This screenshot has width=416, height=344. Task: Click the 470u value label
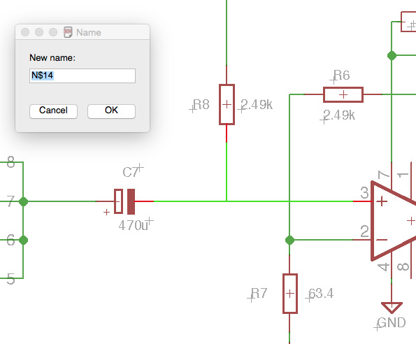133,226
